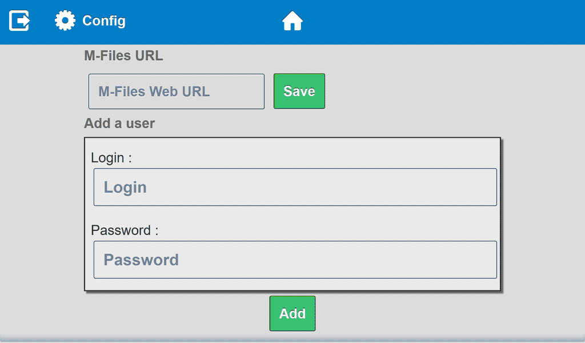The width and height of the screenshot is (585, 343).
Task: Click the Add a user heading
Action: (x=119, y=123)
